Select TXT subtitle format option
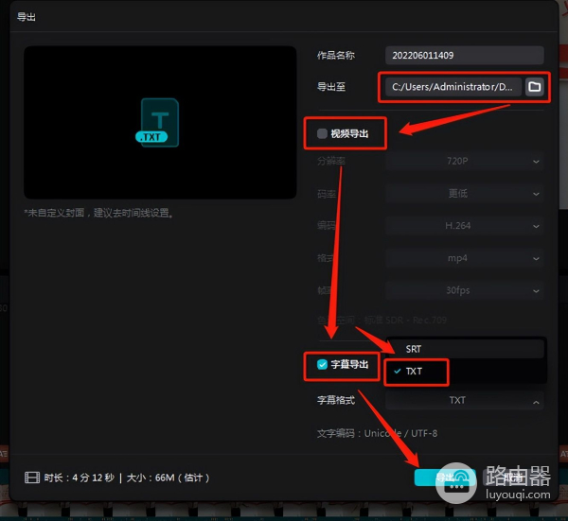This screenshot has width=568, height=521. (465, 372)
